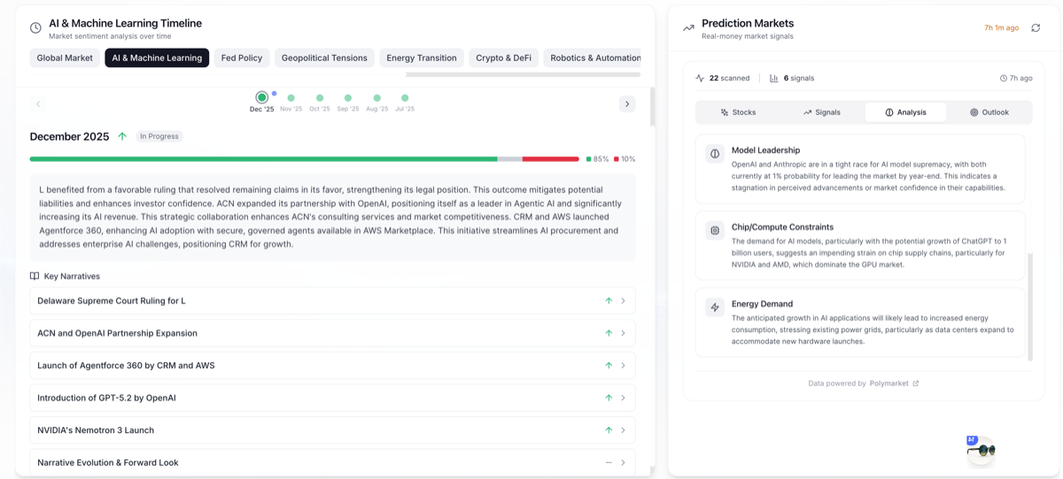Open the Stocks tab in Prediction Markets
Screen dimensions: 1063x479
coord(738,112)
